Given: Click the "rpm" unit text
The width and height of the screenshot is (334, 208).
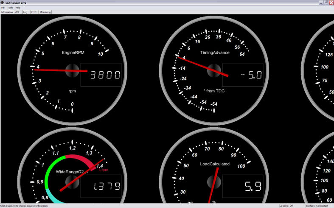Looking at the screenshot, I should click(72, 91).
